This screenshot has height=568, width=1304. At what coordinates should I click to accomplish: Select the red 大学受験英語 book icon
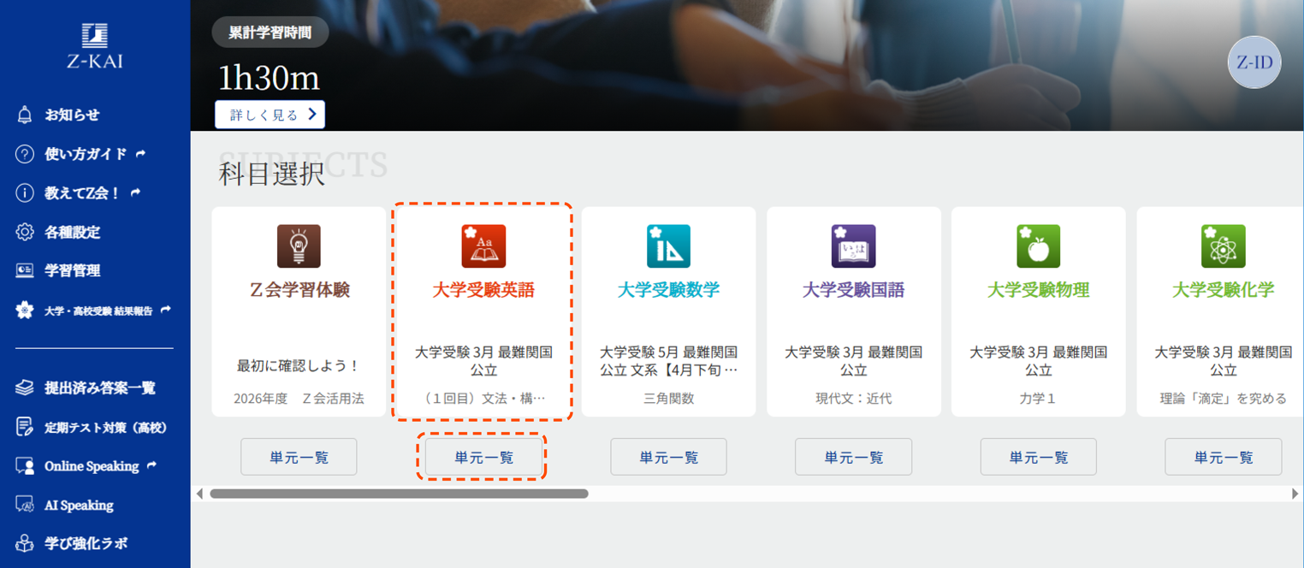pos(483,246)
